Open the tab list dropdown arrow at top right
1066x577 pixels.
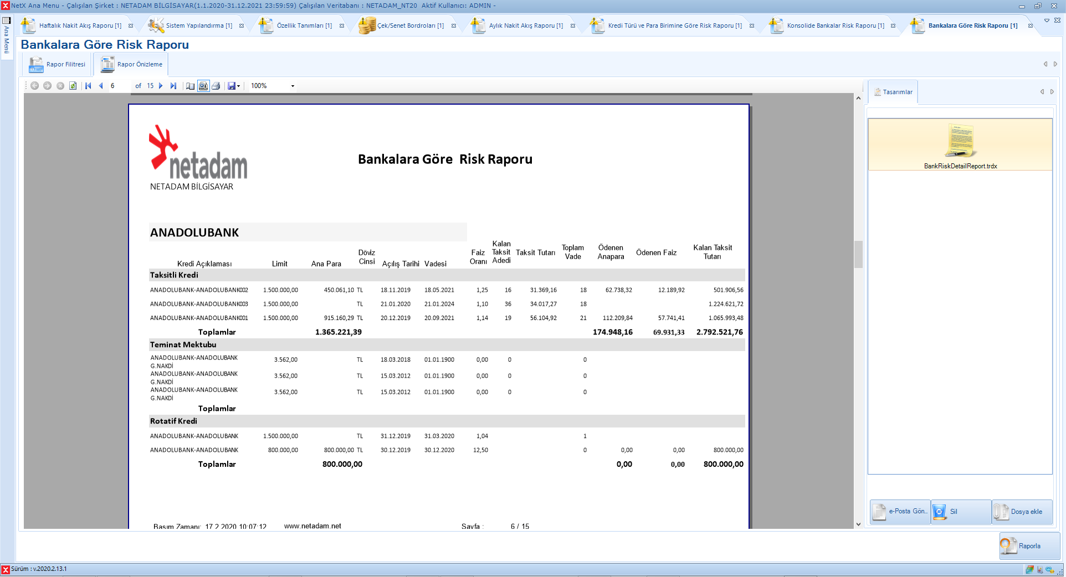(x=1047, y=20)
